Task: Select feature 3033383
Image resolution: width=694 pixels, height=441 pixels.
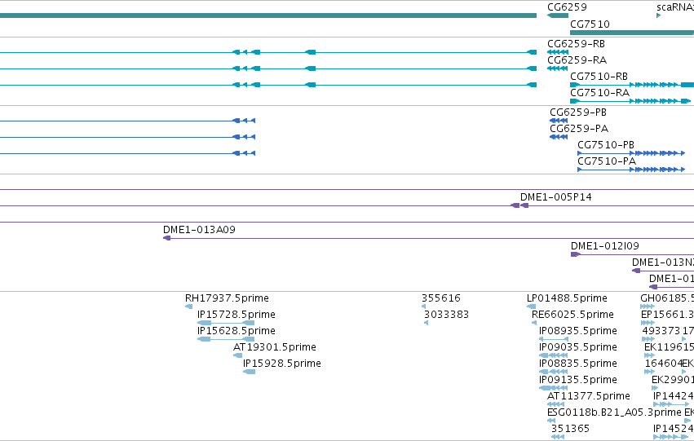Action: click(446, 315)
